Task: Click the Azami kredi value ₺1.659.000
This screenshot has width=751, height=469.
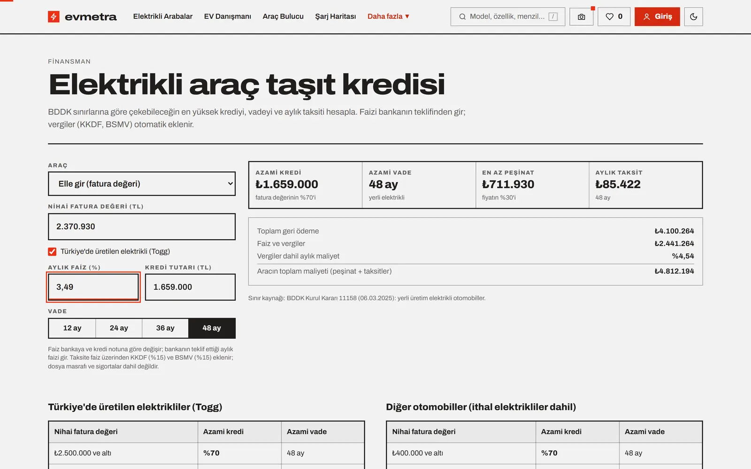Action: [x=287, y=185]
